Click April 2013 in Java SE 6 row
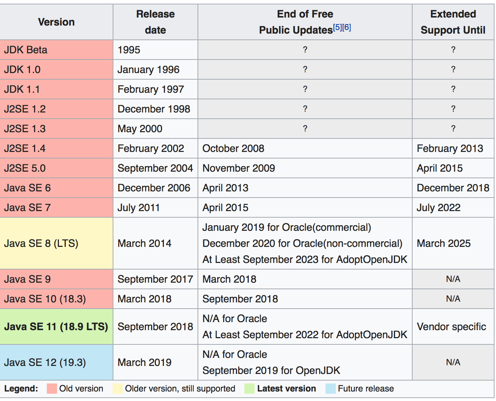Screen dimensions: 496x401 [225, 188]
